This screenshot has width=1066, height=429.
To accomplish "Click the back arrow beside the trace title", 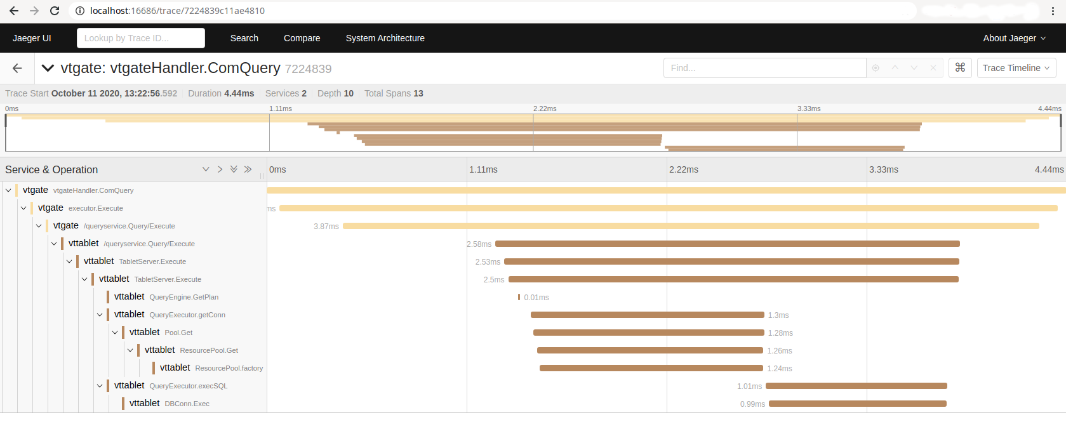I will [17, 68].
